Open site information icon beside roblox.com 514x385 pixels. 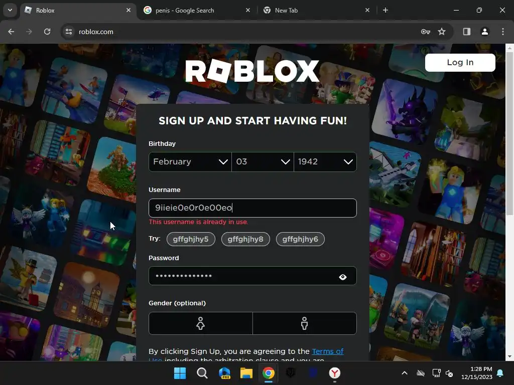tap(69, 32)
